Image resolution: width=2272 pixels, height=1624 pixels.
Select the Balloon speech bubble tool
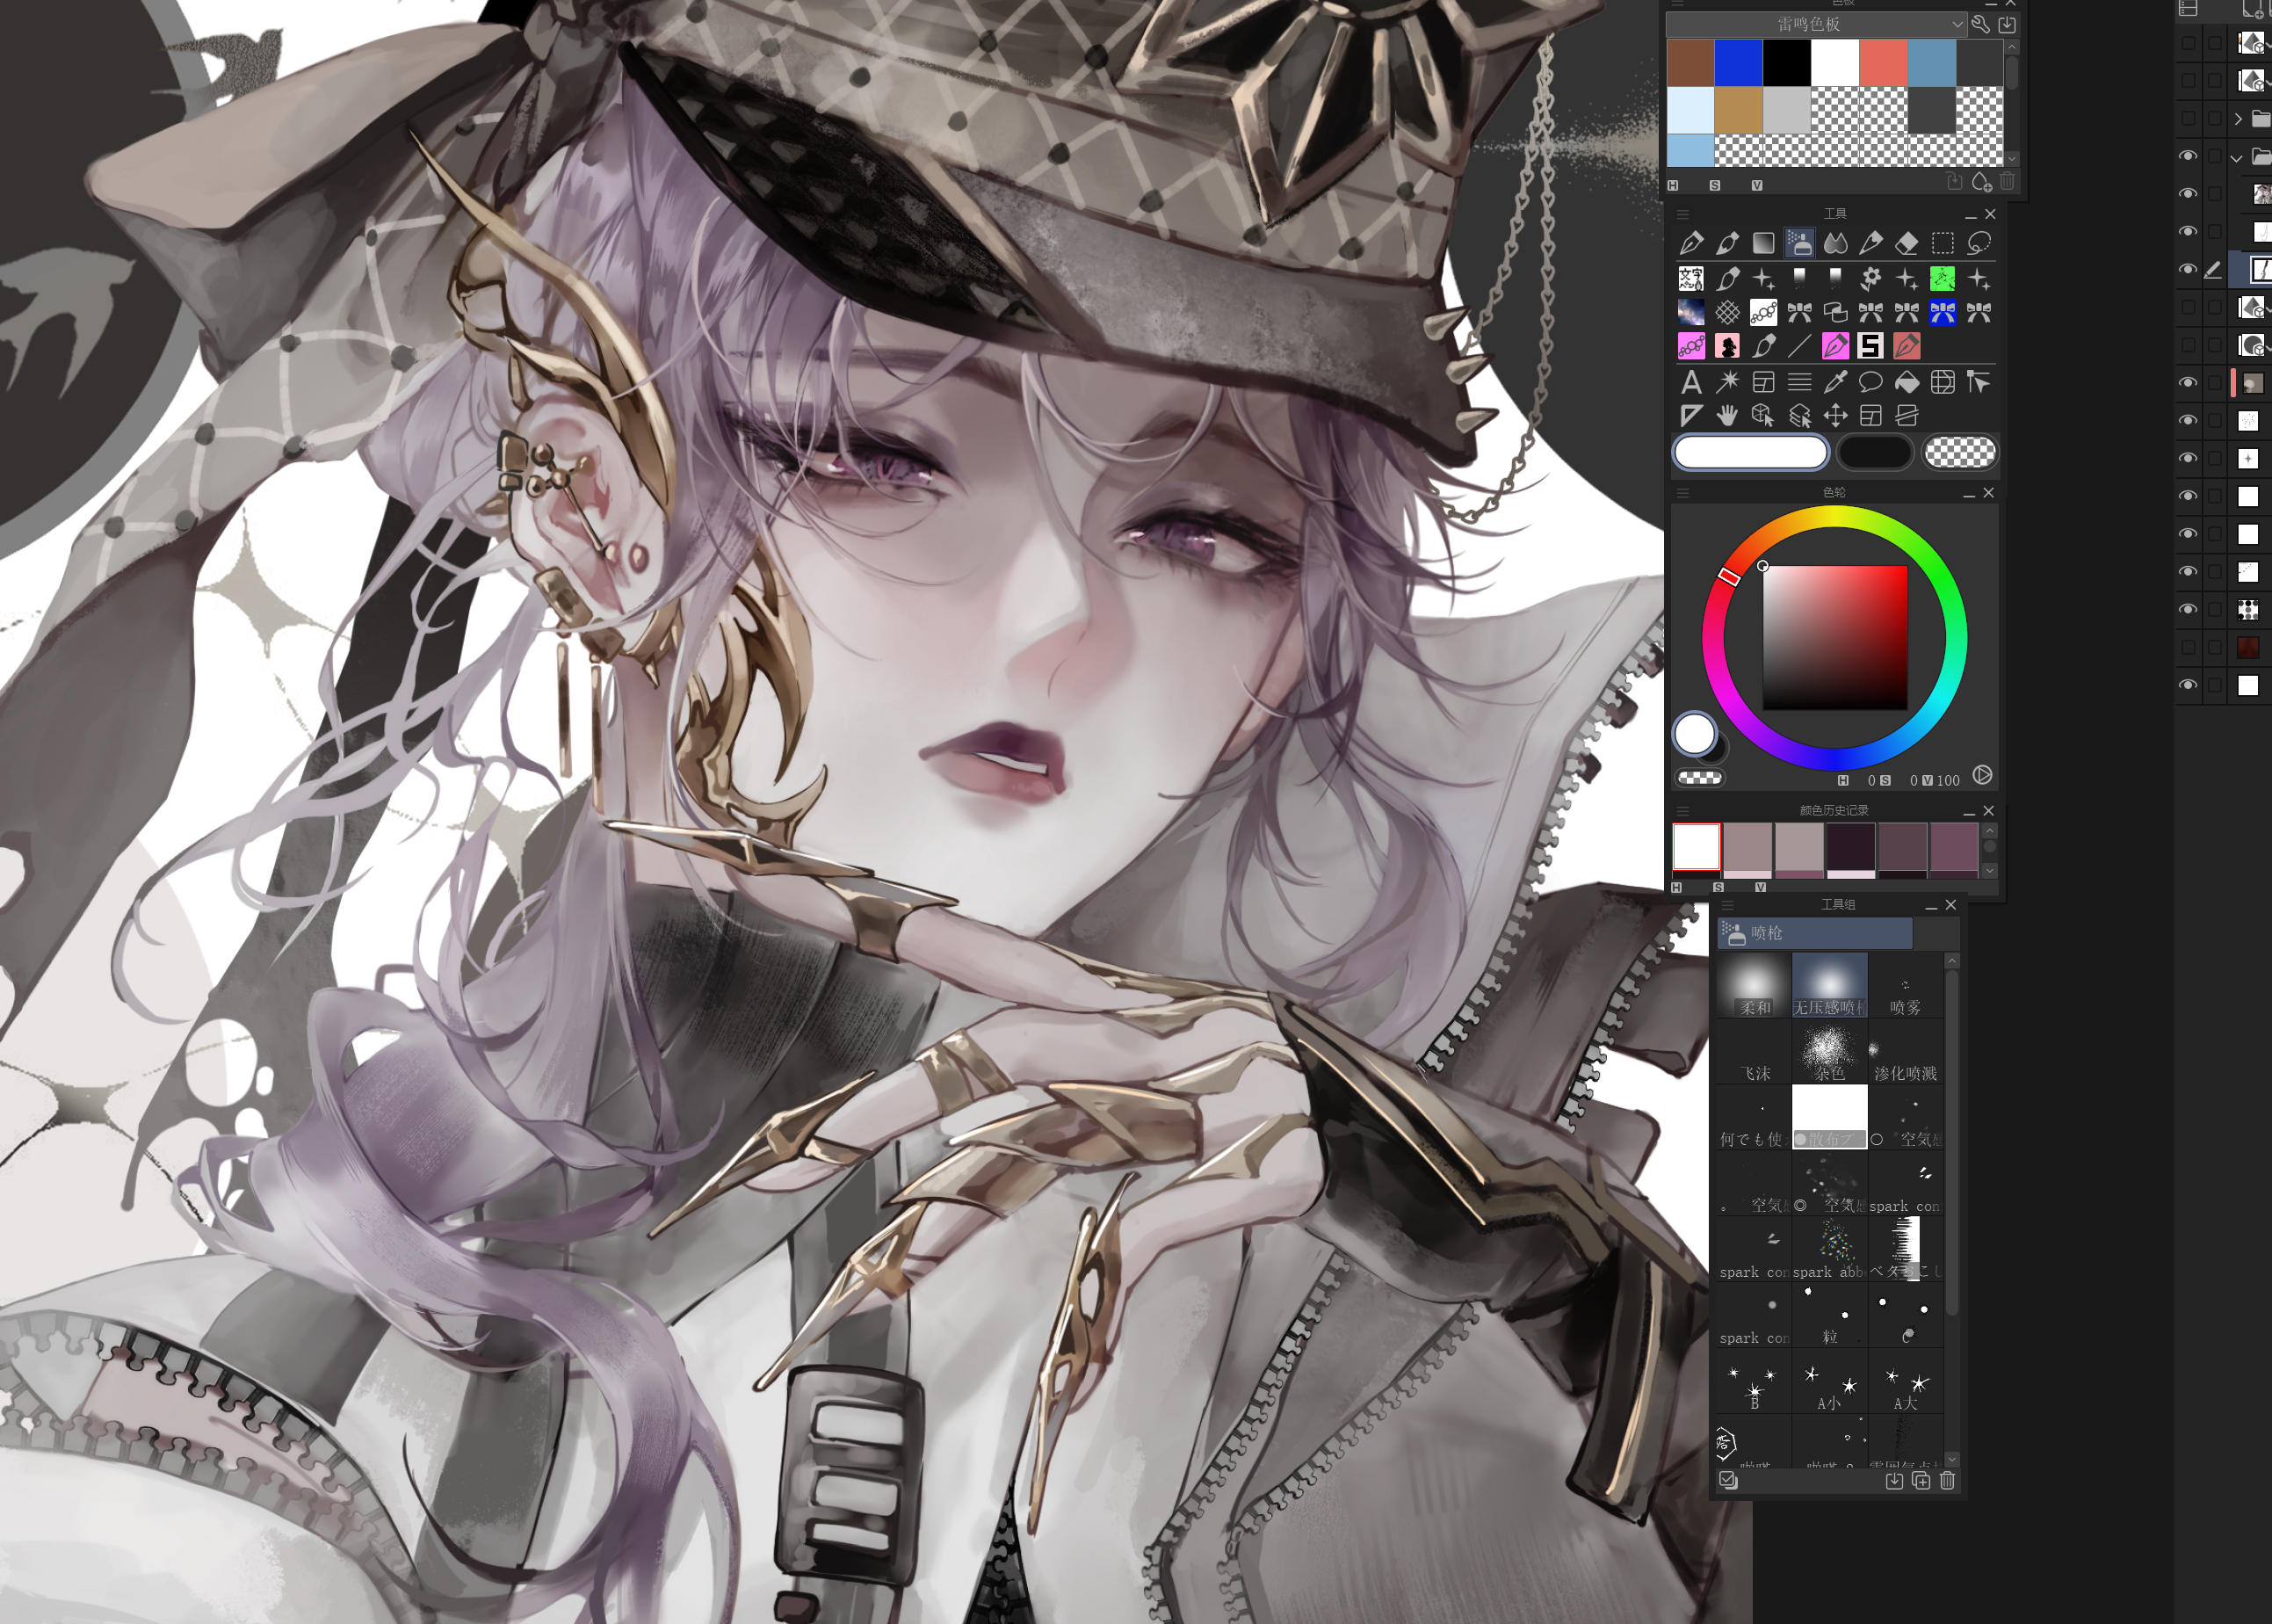point(1870,382)
